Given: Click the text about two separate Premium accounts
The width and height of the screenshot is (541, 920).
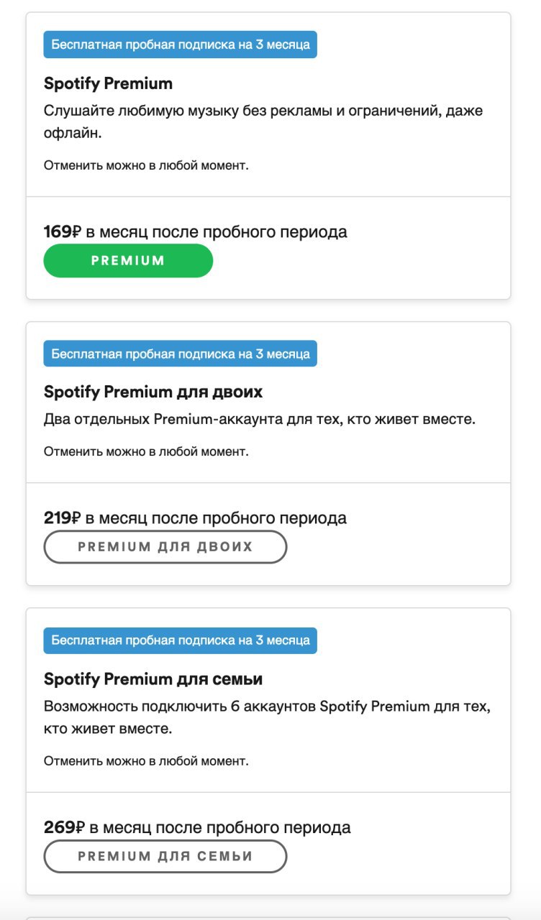Looking at the screenshot, I should (x=260, y=419).
